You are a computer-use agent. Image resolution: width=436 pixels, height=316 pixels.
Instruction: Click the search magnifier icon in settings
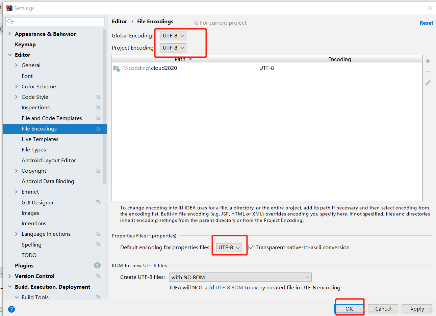[10, 22]
